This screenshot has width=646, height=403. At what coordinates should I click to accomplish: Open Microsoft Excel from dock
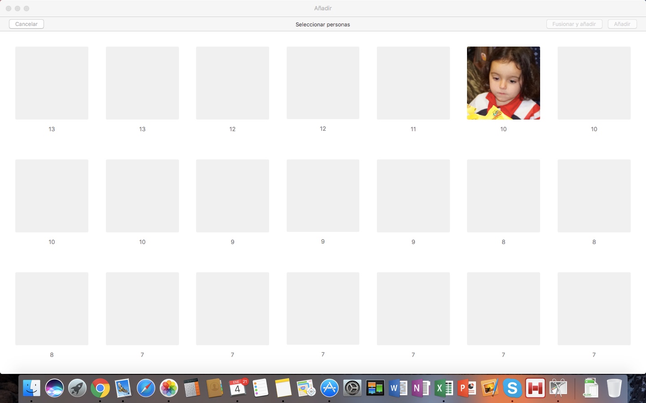444,388
